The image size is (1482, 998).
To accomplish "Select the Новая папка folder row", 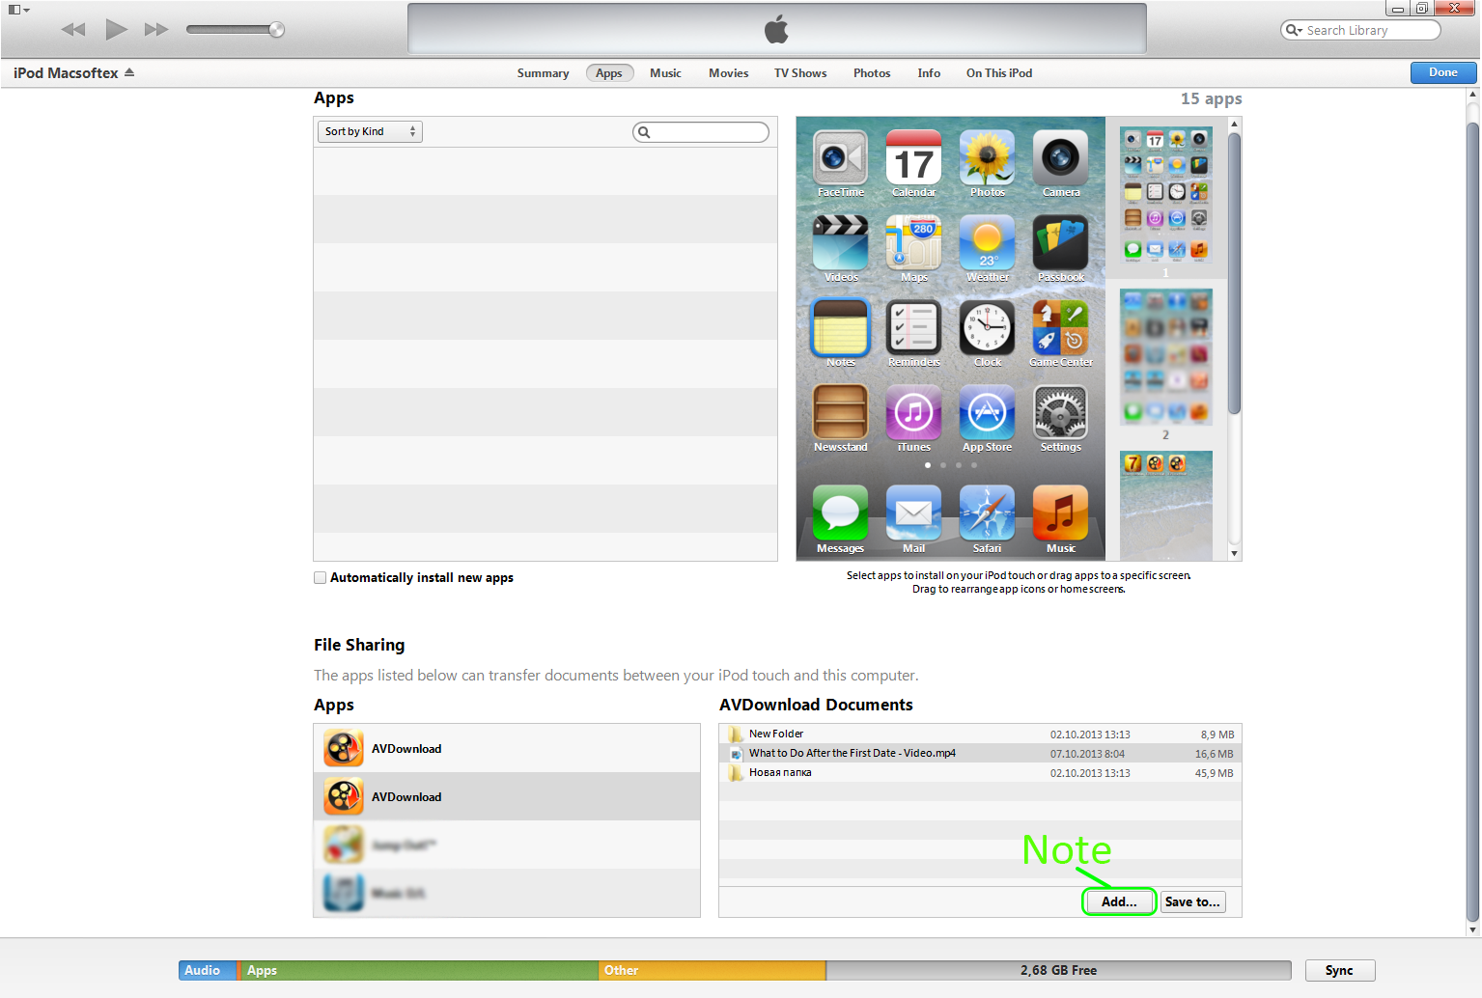I will [980, 773].
